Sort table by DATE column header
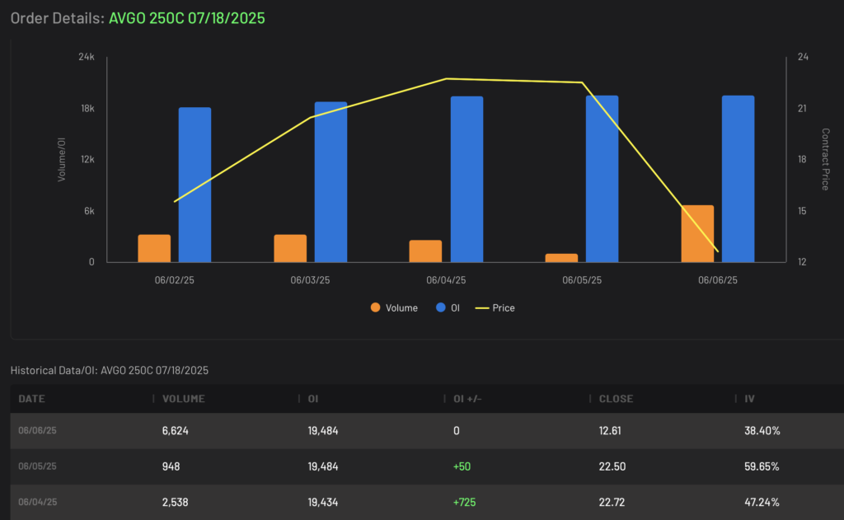This screenshot has width=844, height=520. coord(31,399)
